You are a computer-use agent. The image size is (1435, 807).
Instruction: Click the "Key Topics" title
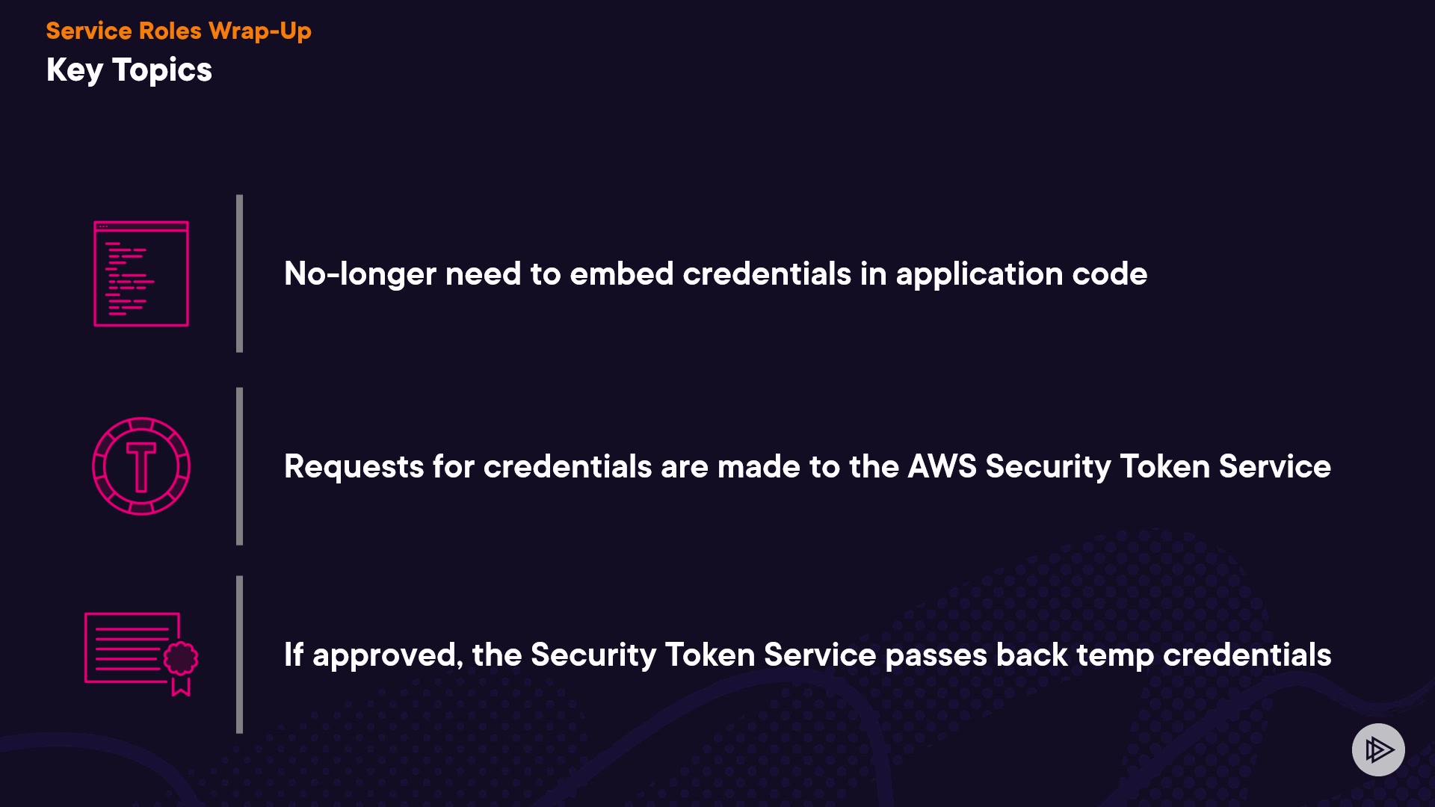pos(129,69)
